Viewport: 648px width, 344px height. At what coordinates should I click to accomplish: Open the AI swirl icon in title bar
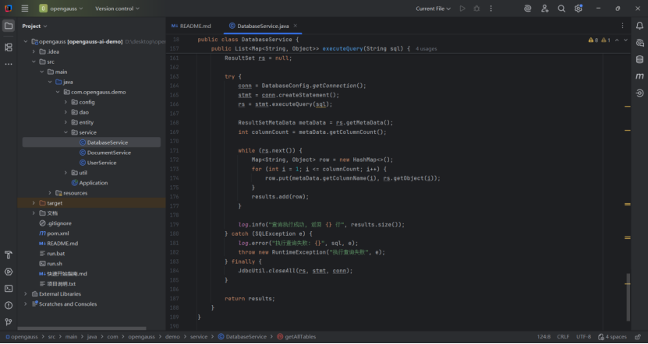click(527, 9)
